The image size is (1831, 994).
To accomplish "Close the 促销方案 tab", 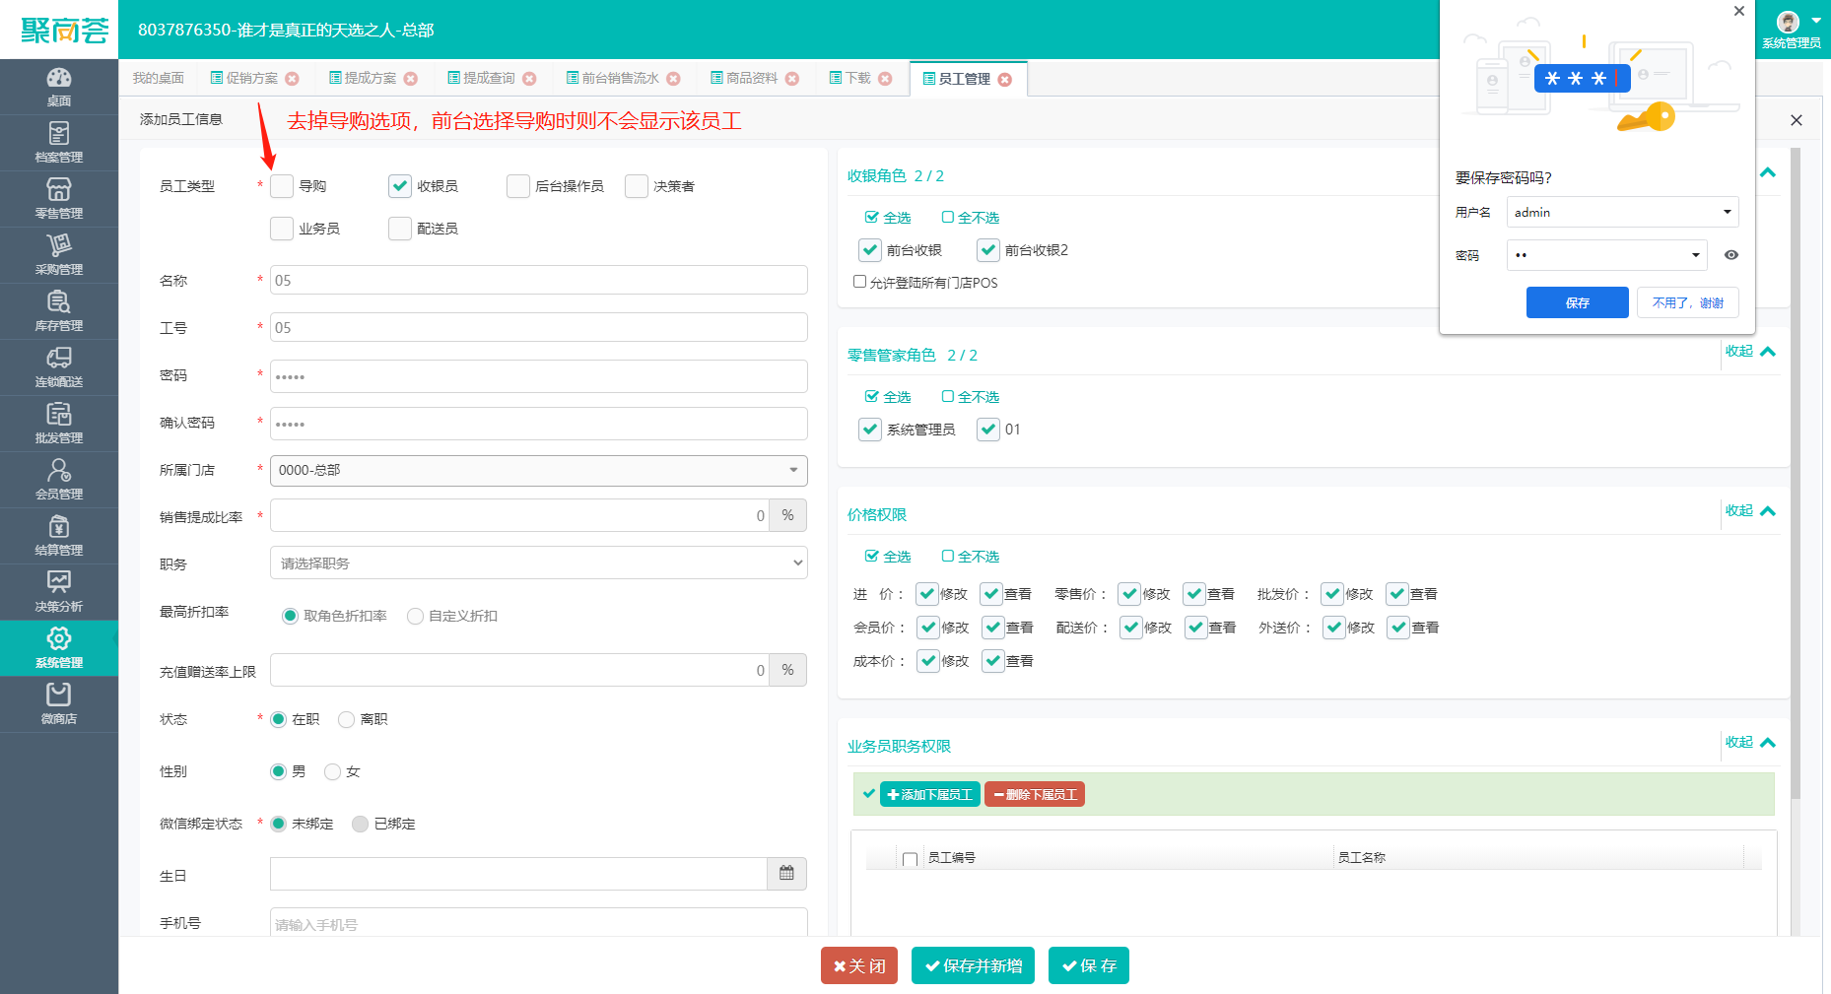I will (x=292, y=79).
